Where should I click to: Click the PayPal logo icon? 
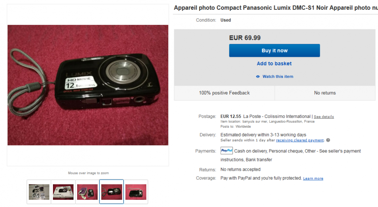click(x=226, y=151)
